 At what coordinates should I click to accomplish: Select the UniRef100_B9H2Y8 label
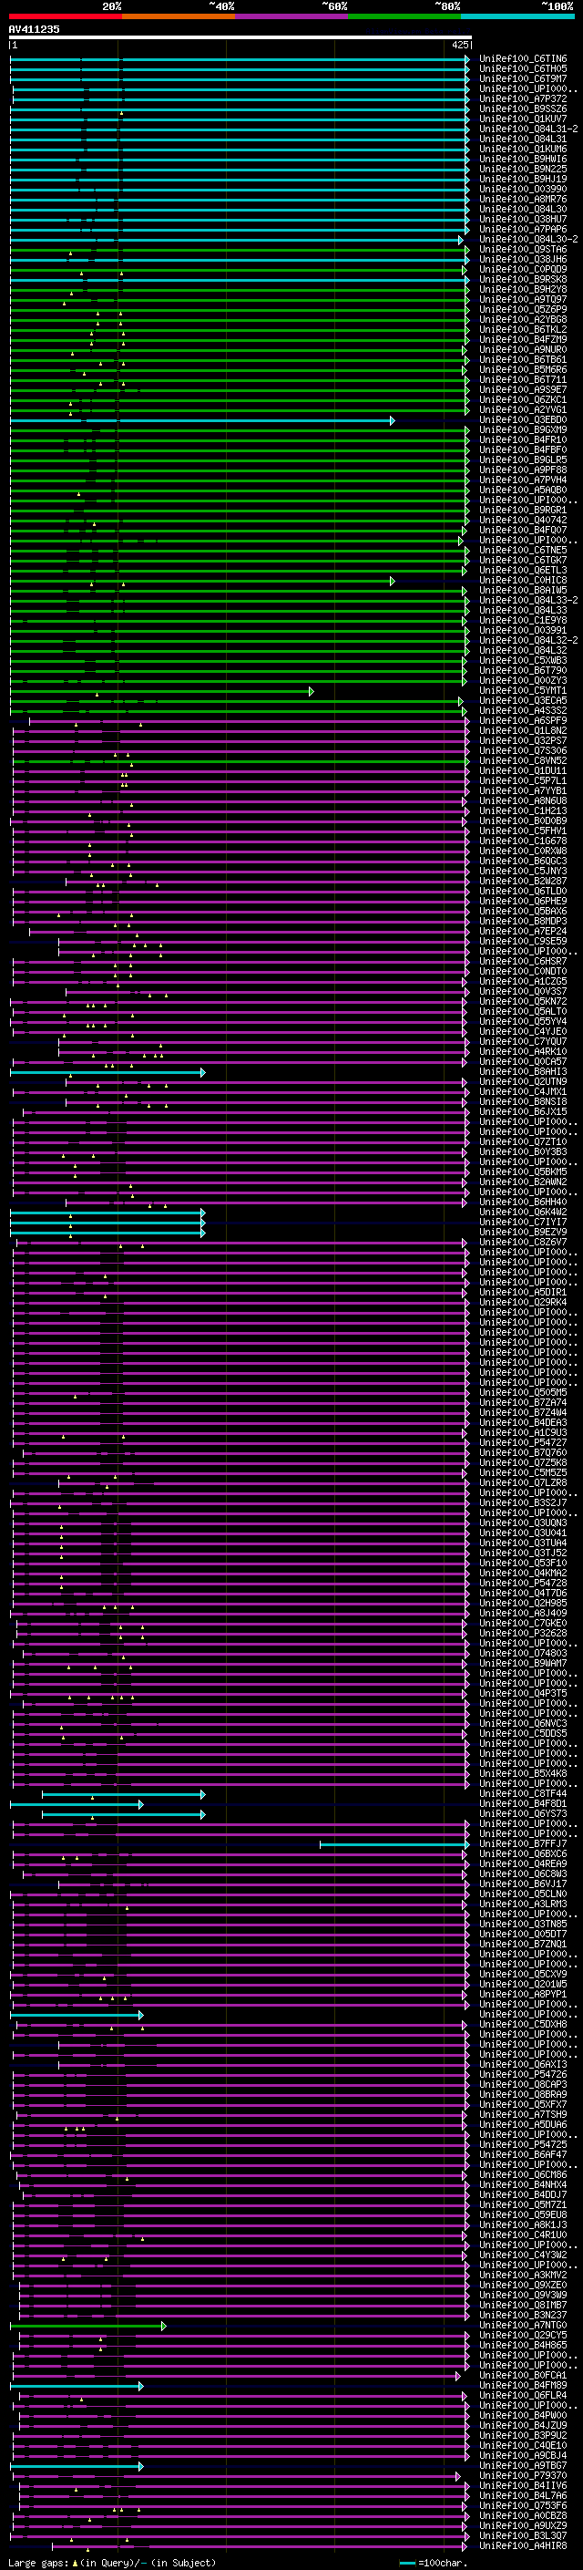[x=523, y=289]
